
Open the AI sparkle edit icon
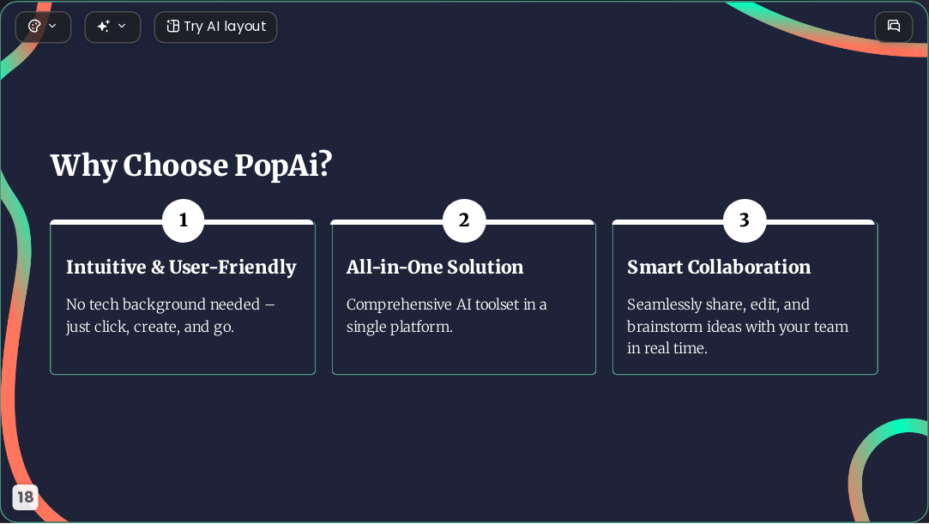click(104, 26)
